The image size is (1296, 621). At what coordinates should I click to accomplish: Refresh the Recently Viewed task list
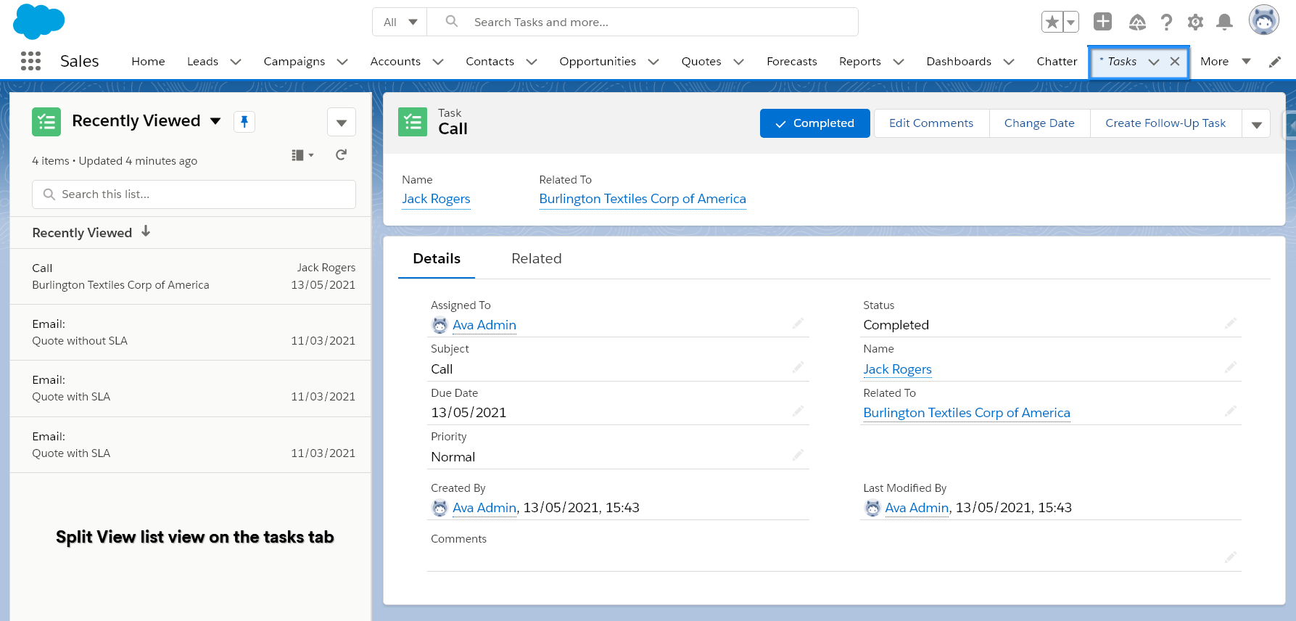tap(341, 155)
